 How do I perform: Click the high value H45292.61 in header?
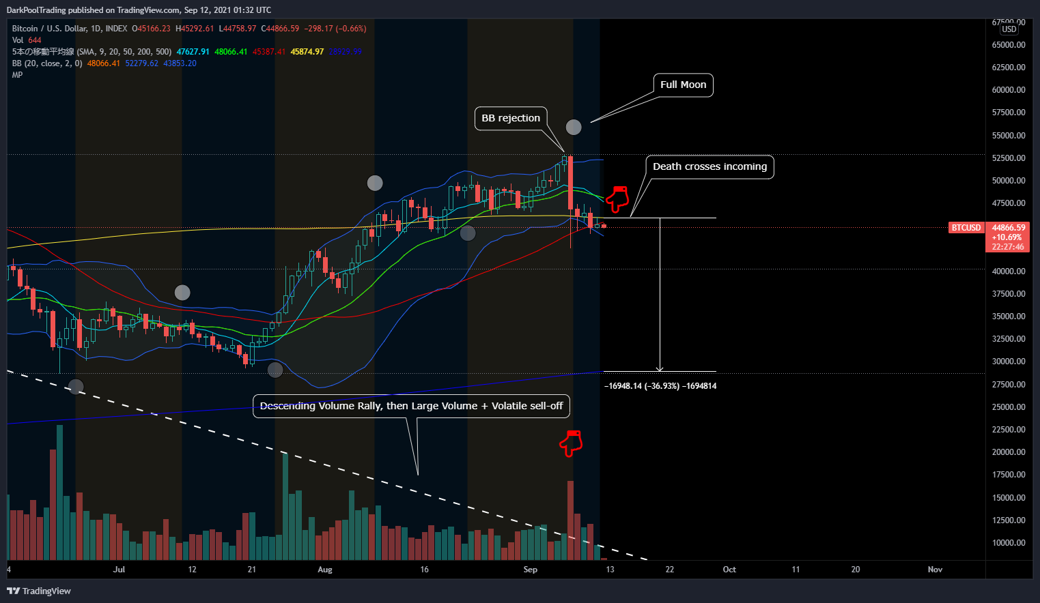pyautogui.click(x=195, y=29)
